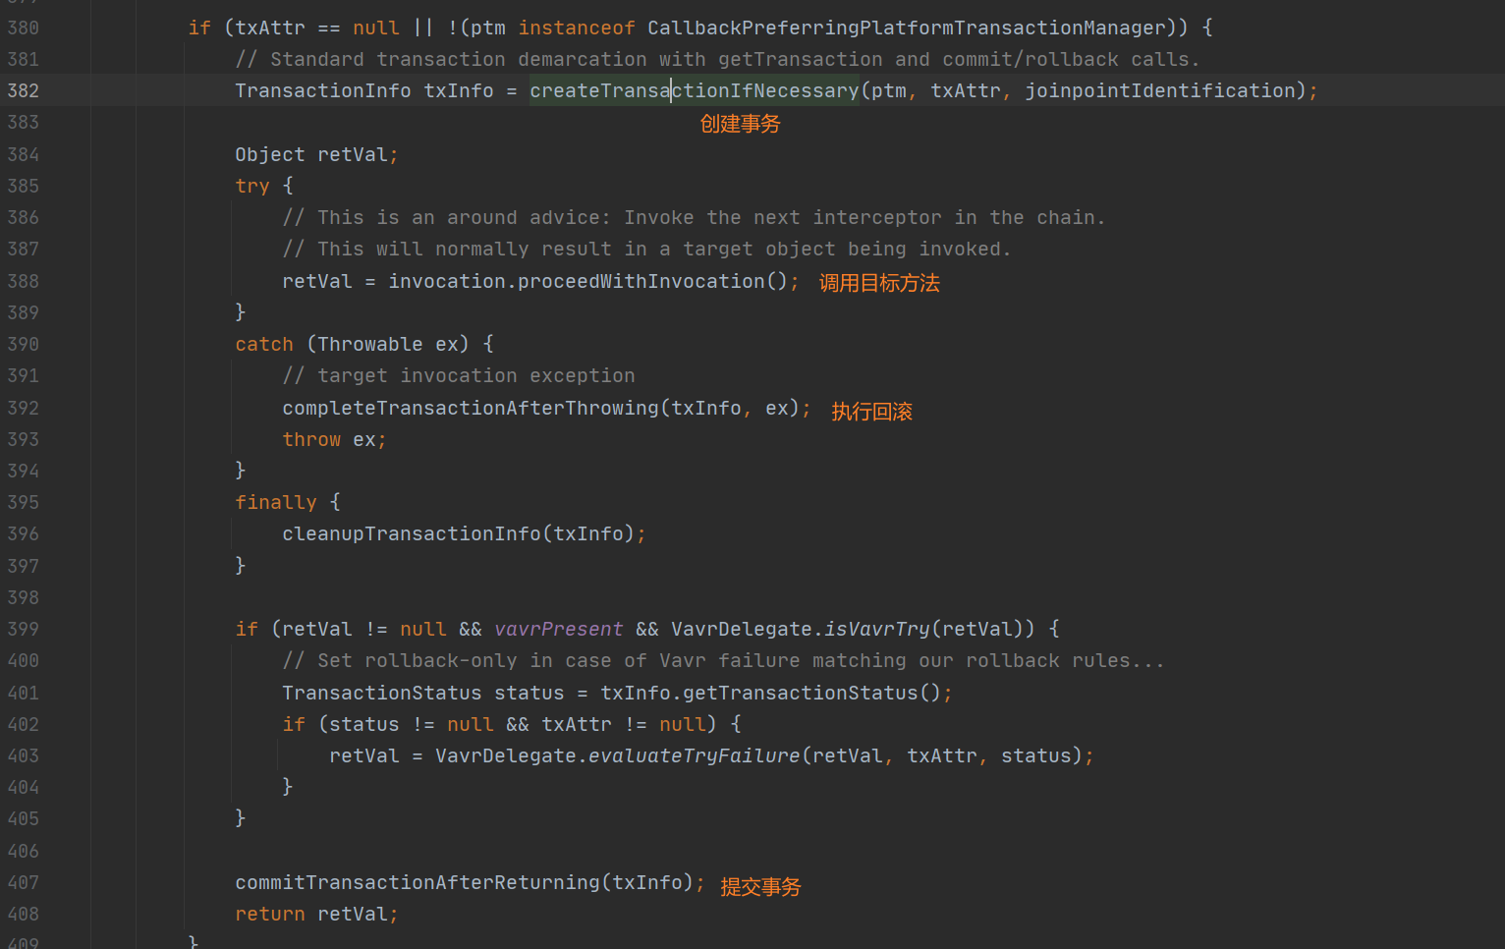
Task: Click the TransactionInfo type on line 382
Action: [x=323, y=90]
